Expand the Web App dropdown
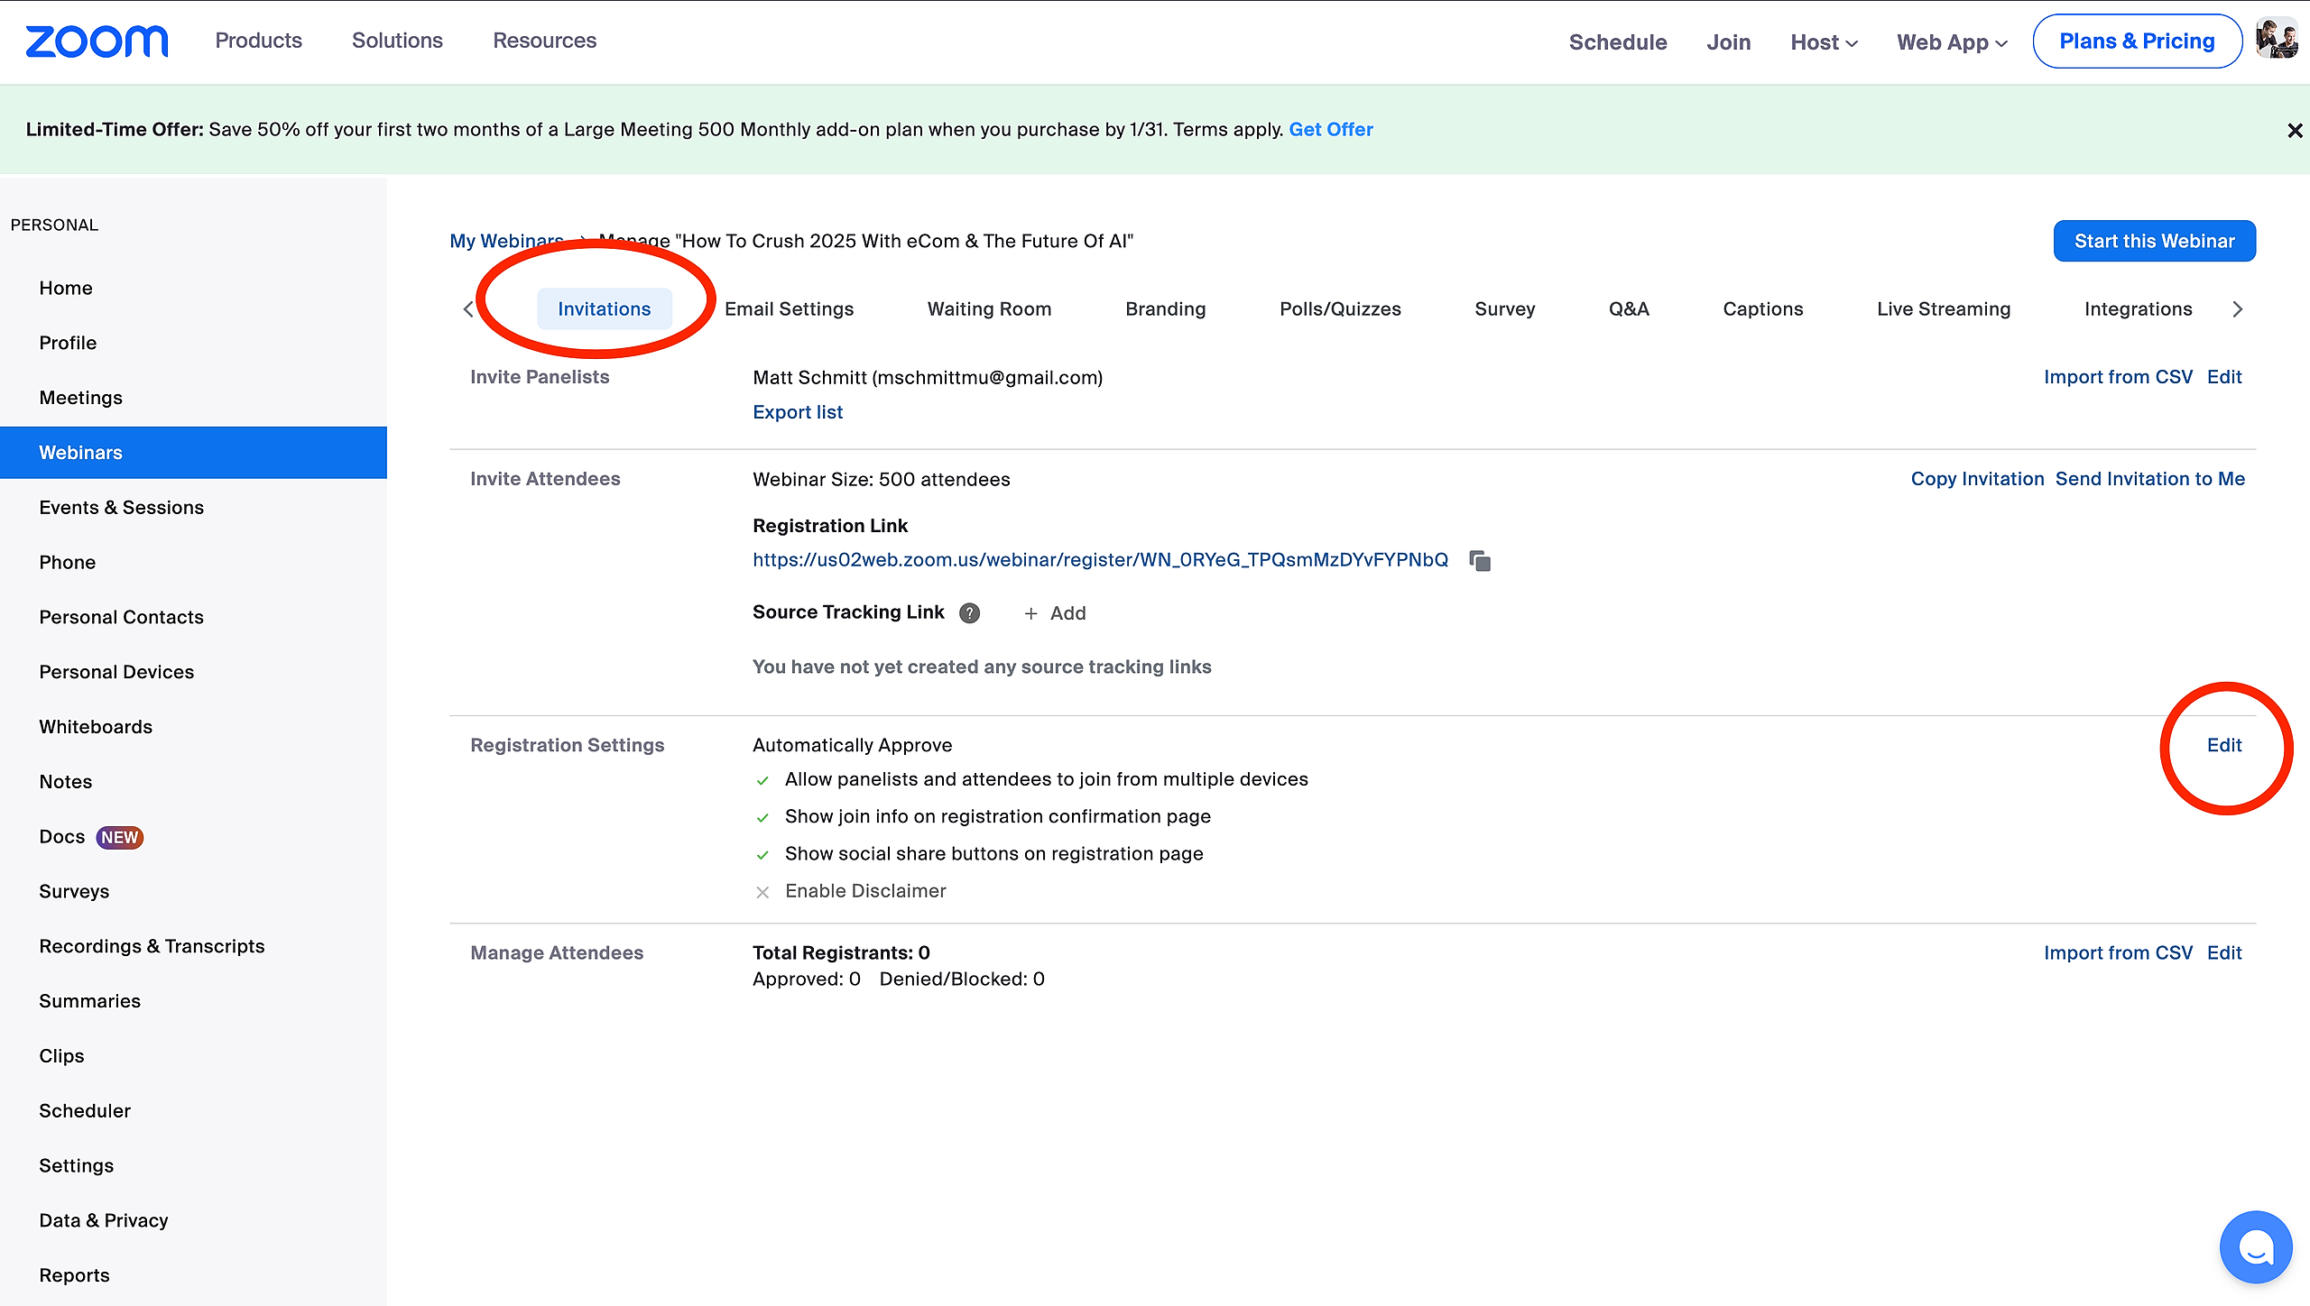This screenshot has width=2310, height=1306. (1951, 42)
